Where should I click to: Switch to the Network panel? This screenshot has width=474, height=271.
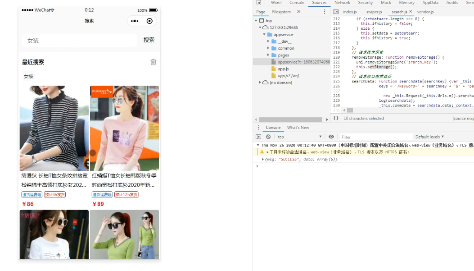click(x=343, y=3)
